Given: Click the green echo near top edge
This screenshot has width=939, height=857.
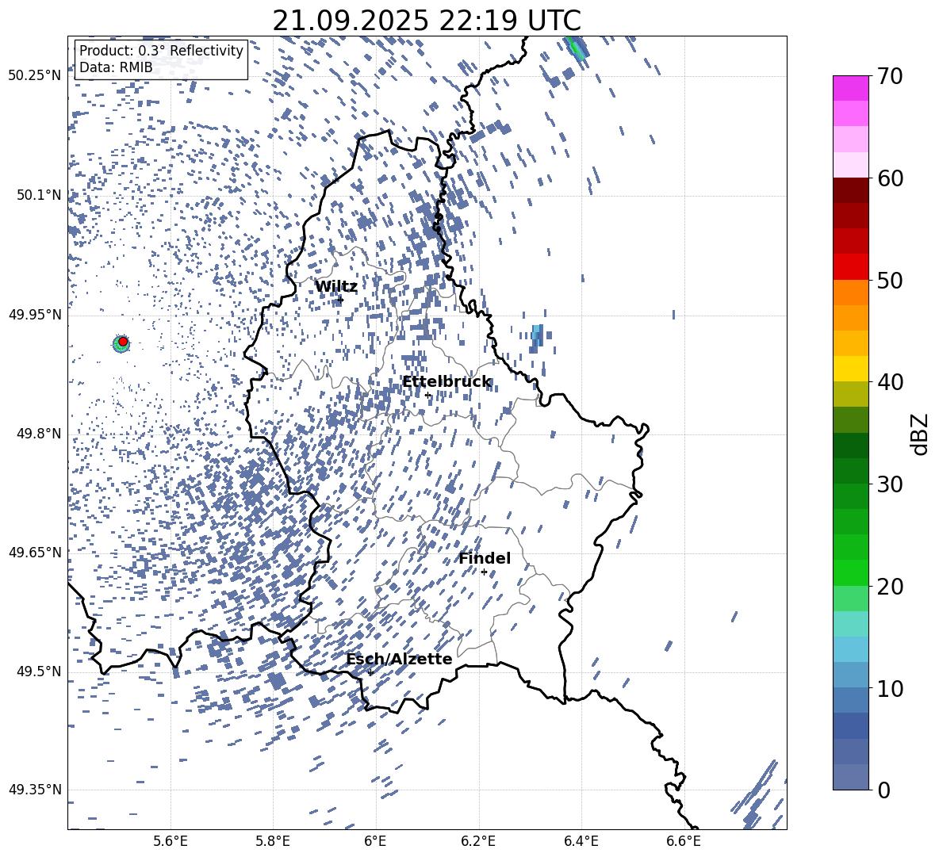Looking at the screenshot, I should pos(576,48).
